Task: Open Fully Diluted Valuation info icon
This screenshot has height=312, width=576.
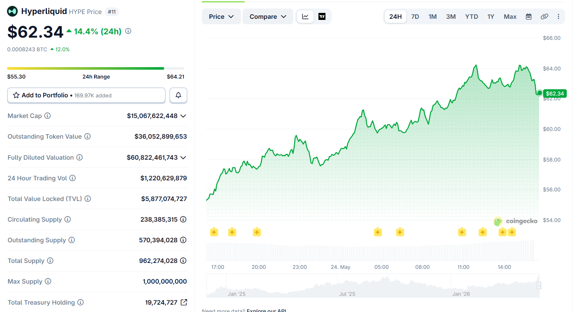Action: [79, 157]
